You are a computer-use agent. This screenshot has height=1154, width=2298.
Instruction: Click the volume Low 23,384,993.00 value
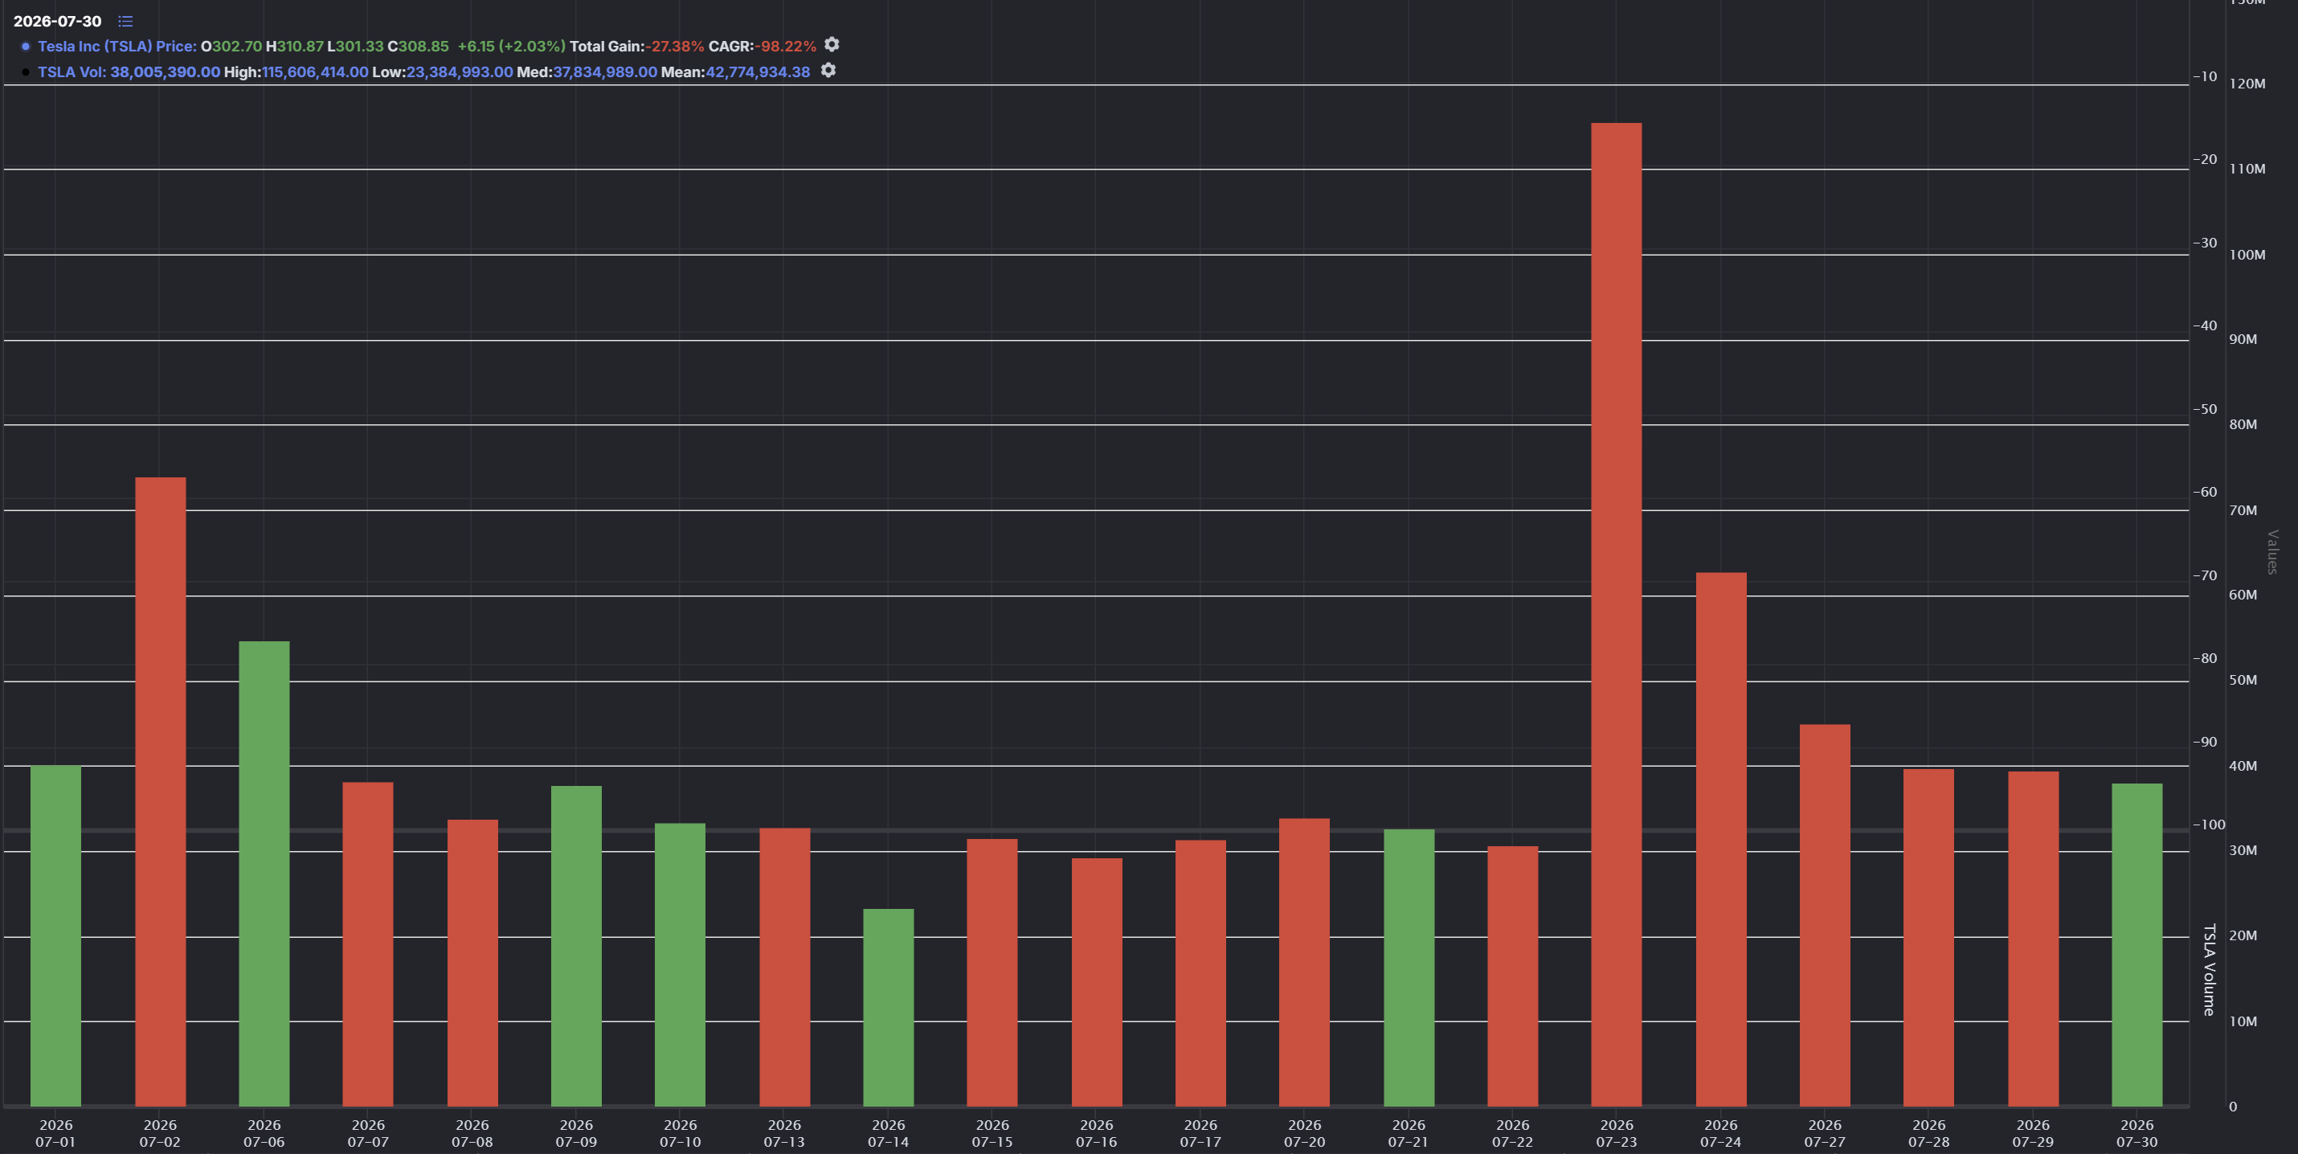coord(460,72)
